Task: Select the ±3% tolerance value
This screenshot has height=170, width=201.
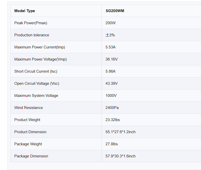Action: (110, 35)
